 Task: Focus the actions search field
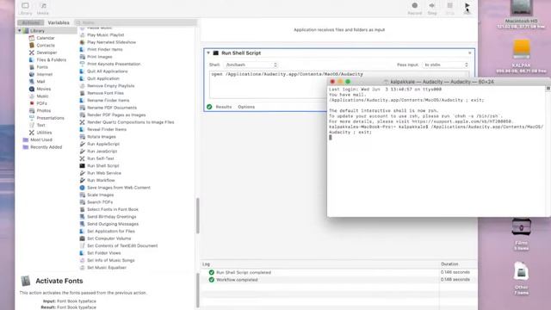tap(136, 22)
